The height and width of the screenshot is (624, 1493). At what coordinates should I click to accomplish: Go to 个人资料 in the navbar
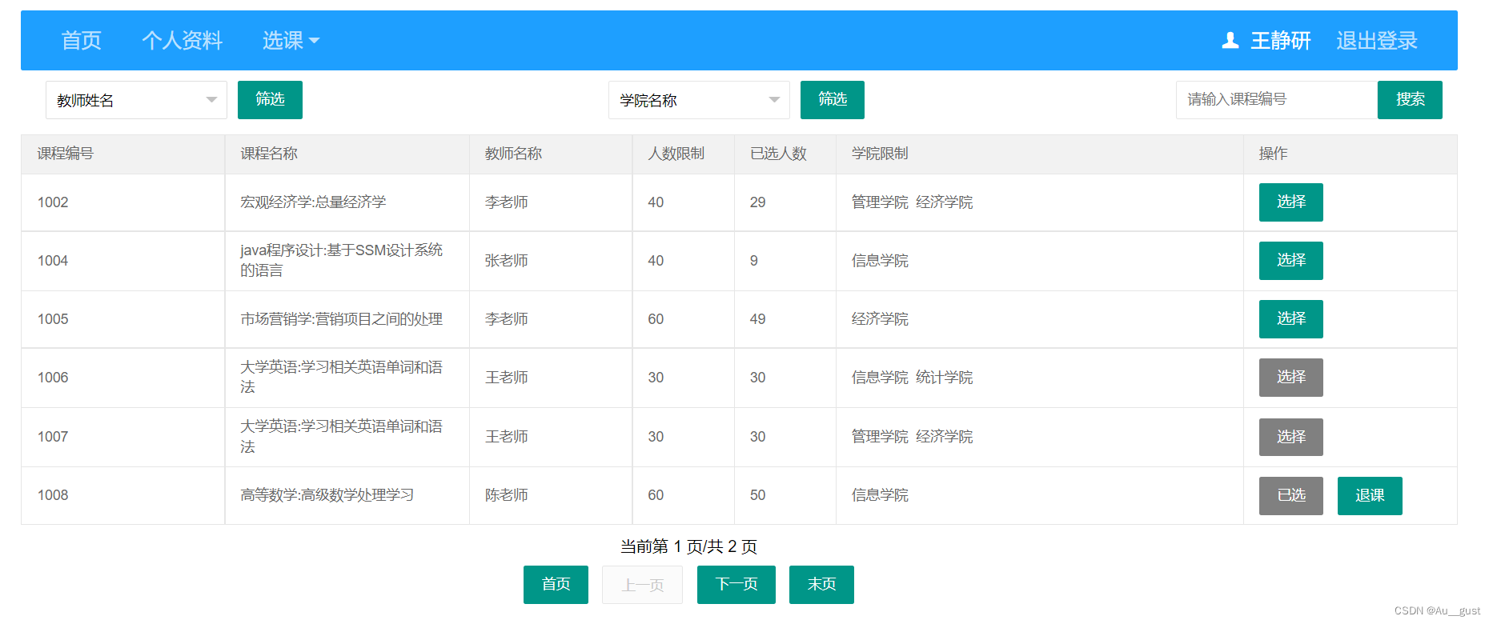pos(182,40)
